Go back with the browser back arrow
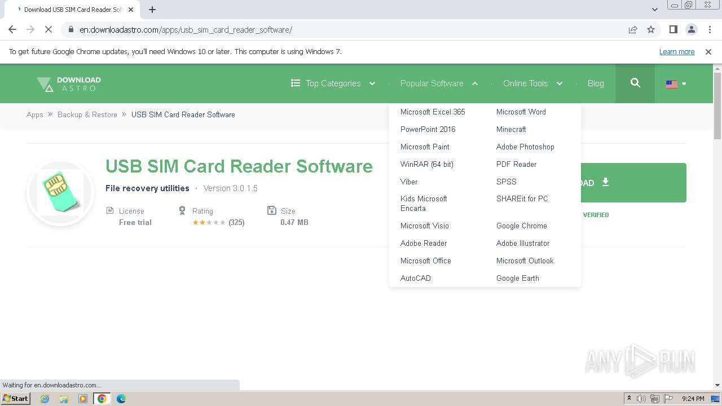 click(x=12, y=29)
